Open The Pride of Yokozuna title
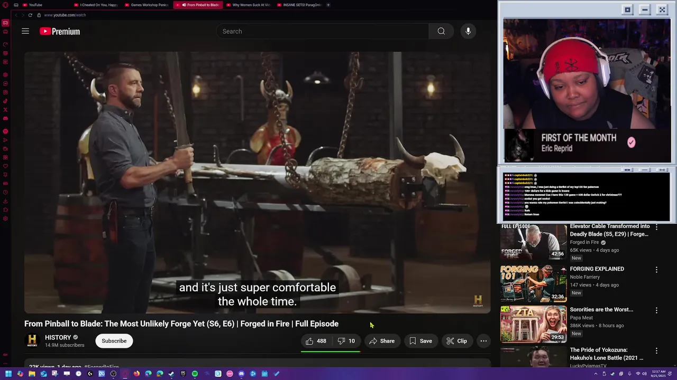677x380 pixels. tap(607, 354)
